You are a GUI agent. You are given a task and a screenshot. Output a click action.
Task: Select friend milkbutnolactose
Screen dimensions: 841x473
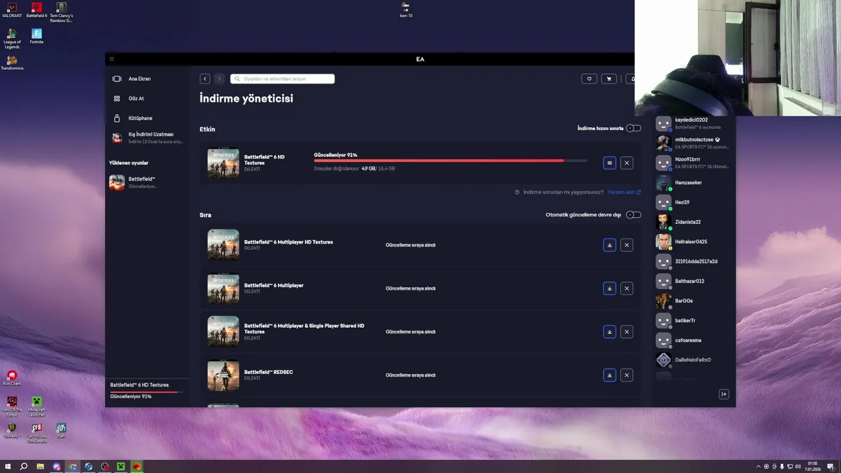point(692,143)
